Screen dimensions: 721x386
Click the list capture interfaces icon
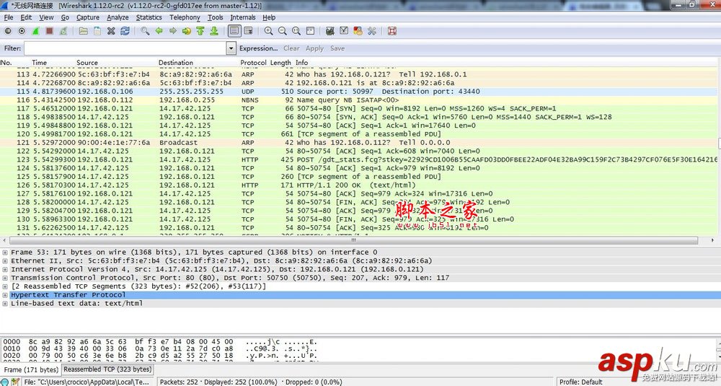pyautogui.click(x=8, y=31)
